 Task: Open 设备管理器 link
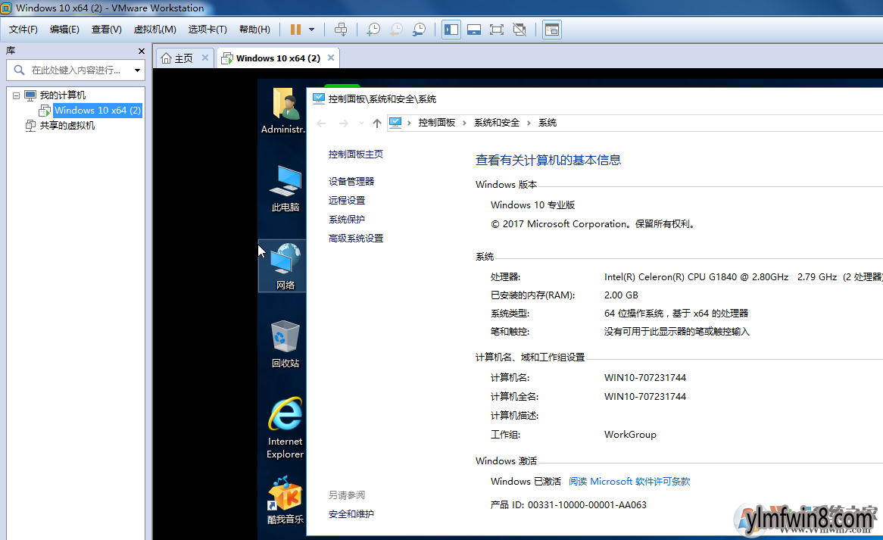(351, 181)
